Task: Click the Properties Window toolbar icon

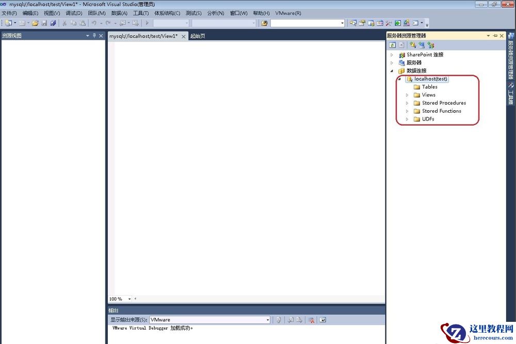Action: 362,23
